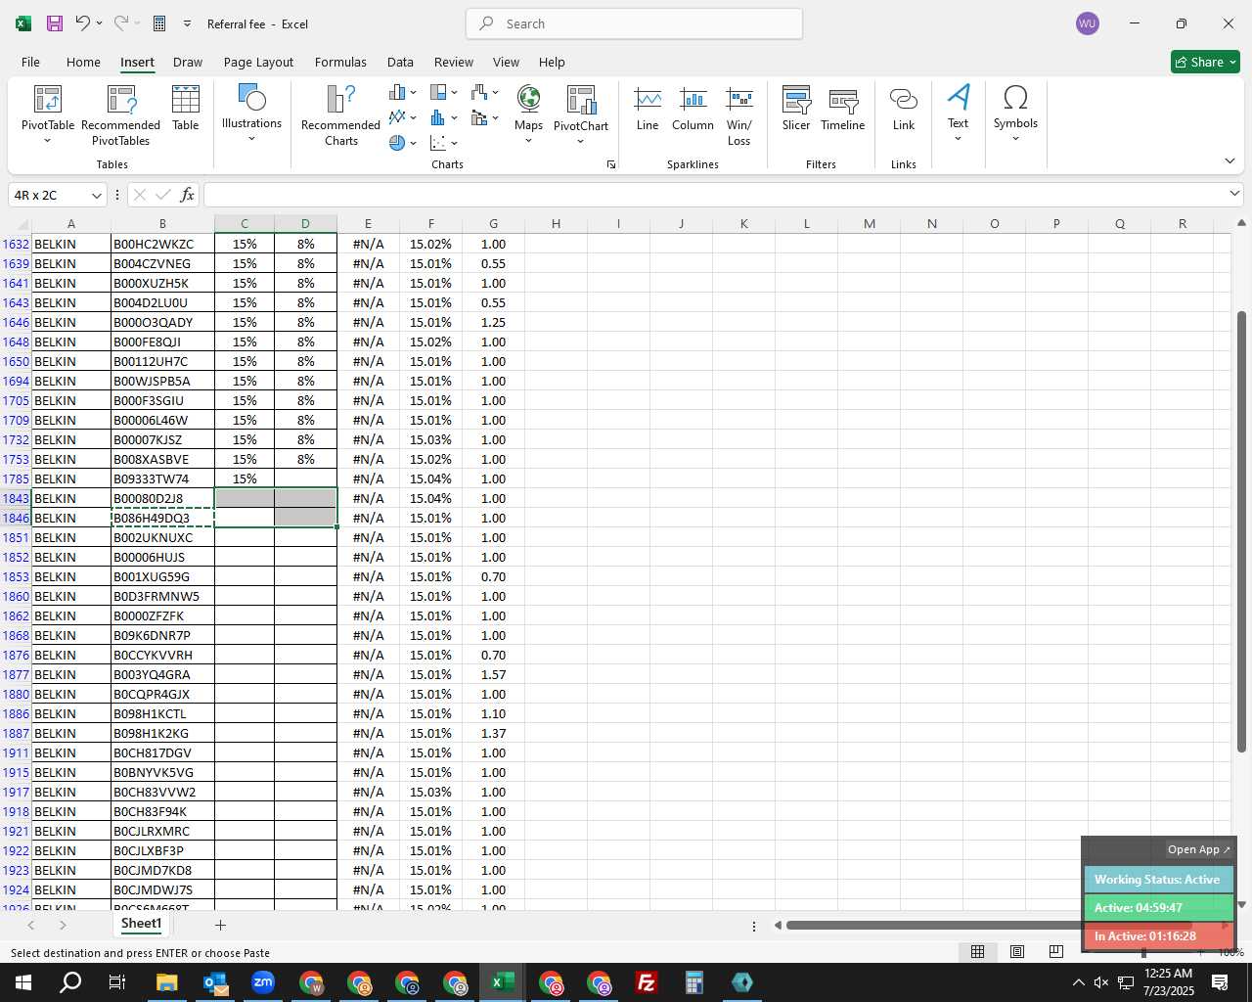Open the View tab
The height and width of the screenshot is (1002, 1252).
tap(506, 62)
